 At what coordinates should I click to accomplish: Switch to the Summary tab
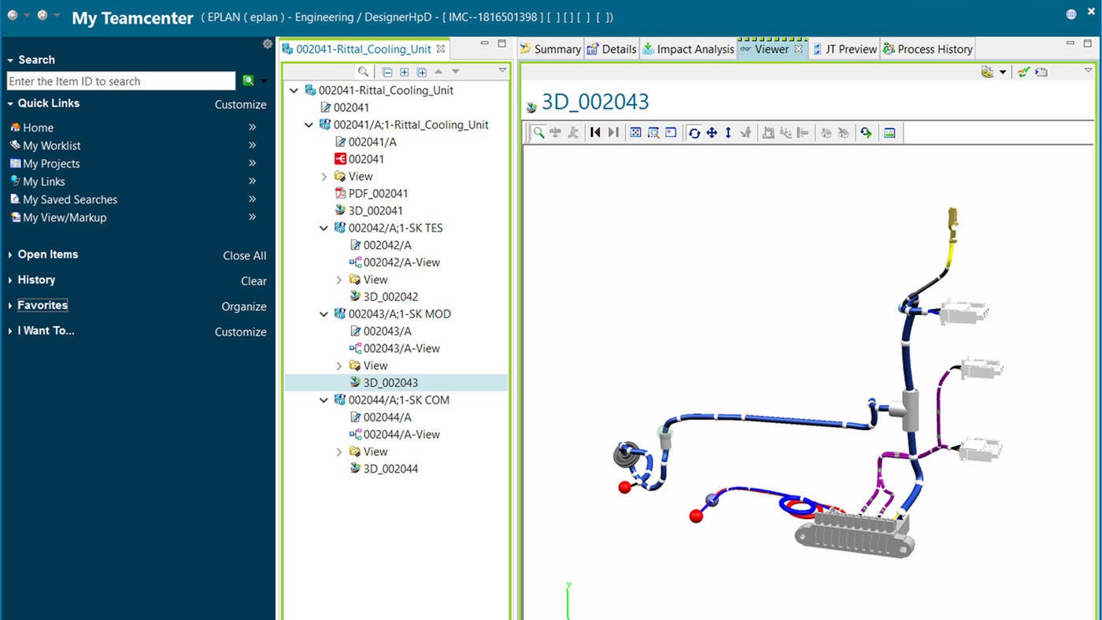coord(550,49)
